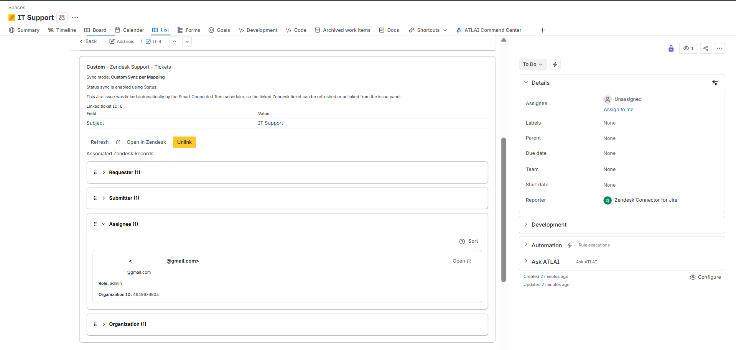The height and width of the screenshot is (350, 736).
Task: Click the Sort help question mark icon
Action: (x=462, y=242)
